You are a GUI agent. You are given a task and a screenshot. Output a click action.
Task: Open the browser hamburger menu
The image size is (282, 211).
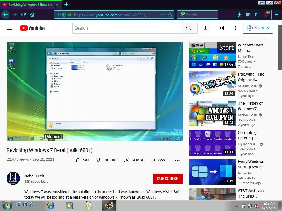[276, 15]
